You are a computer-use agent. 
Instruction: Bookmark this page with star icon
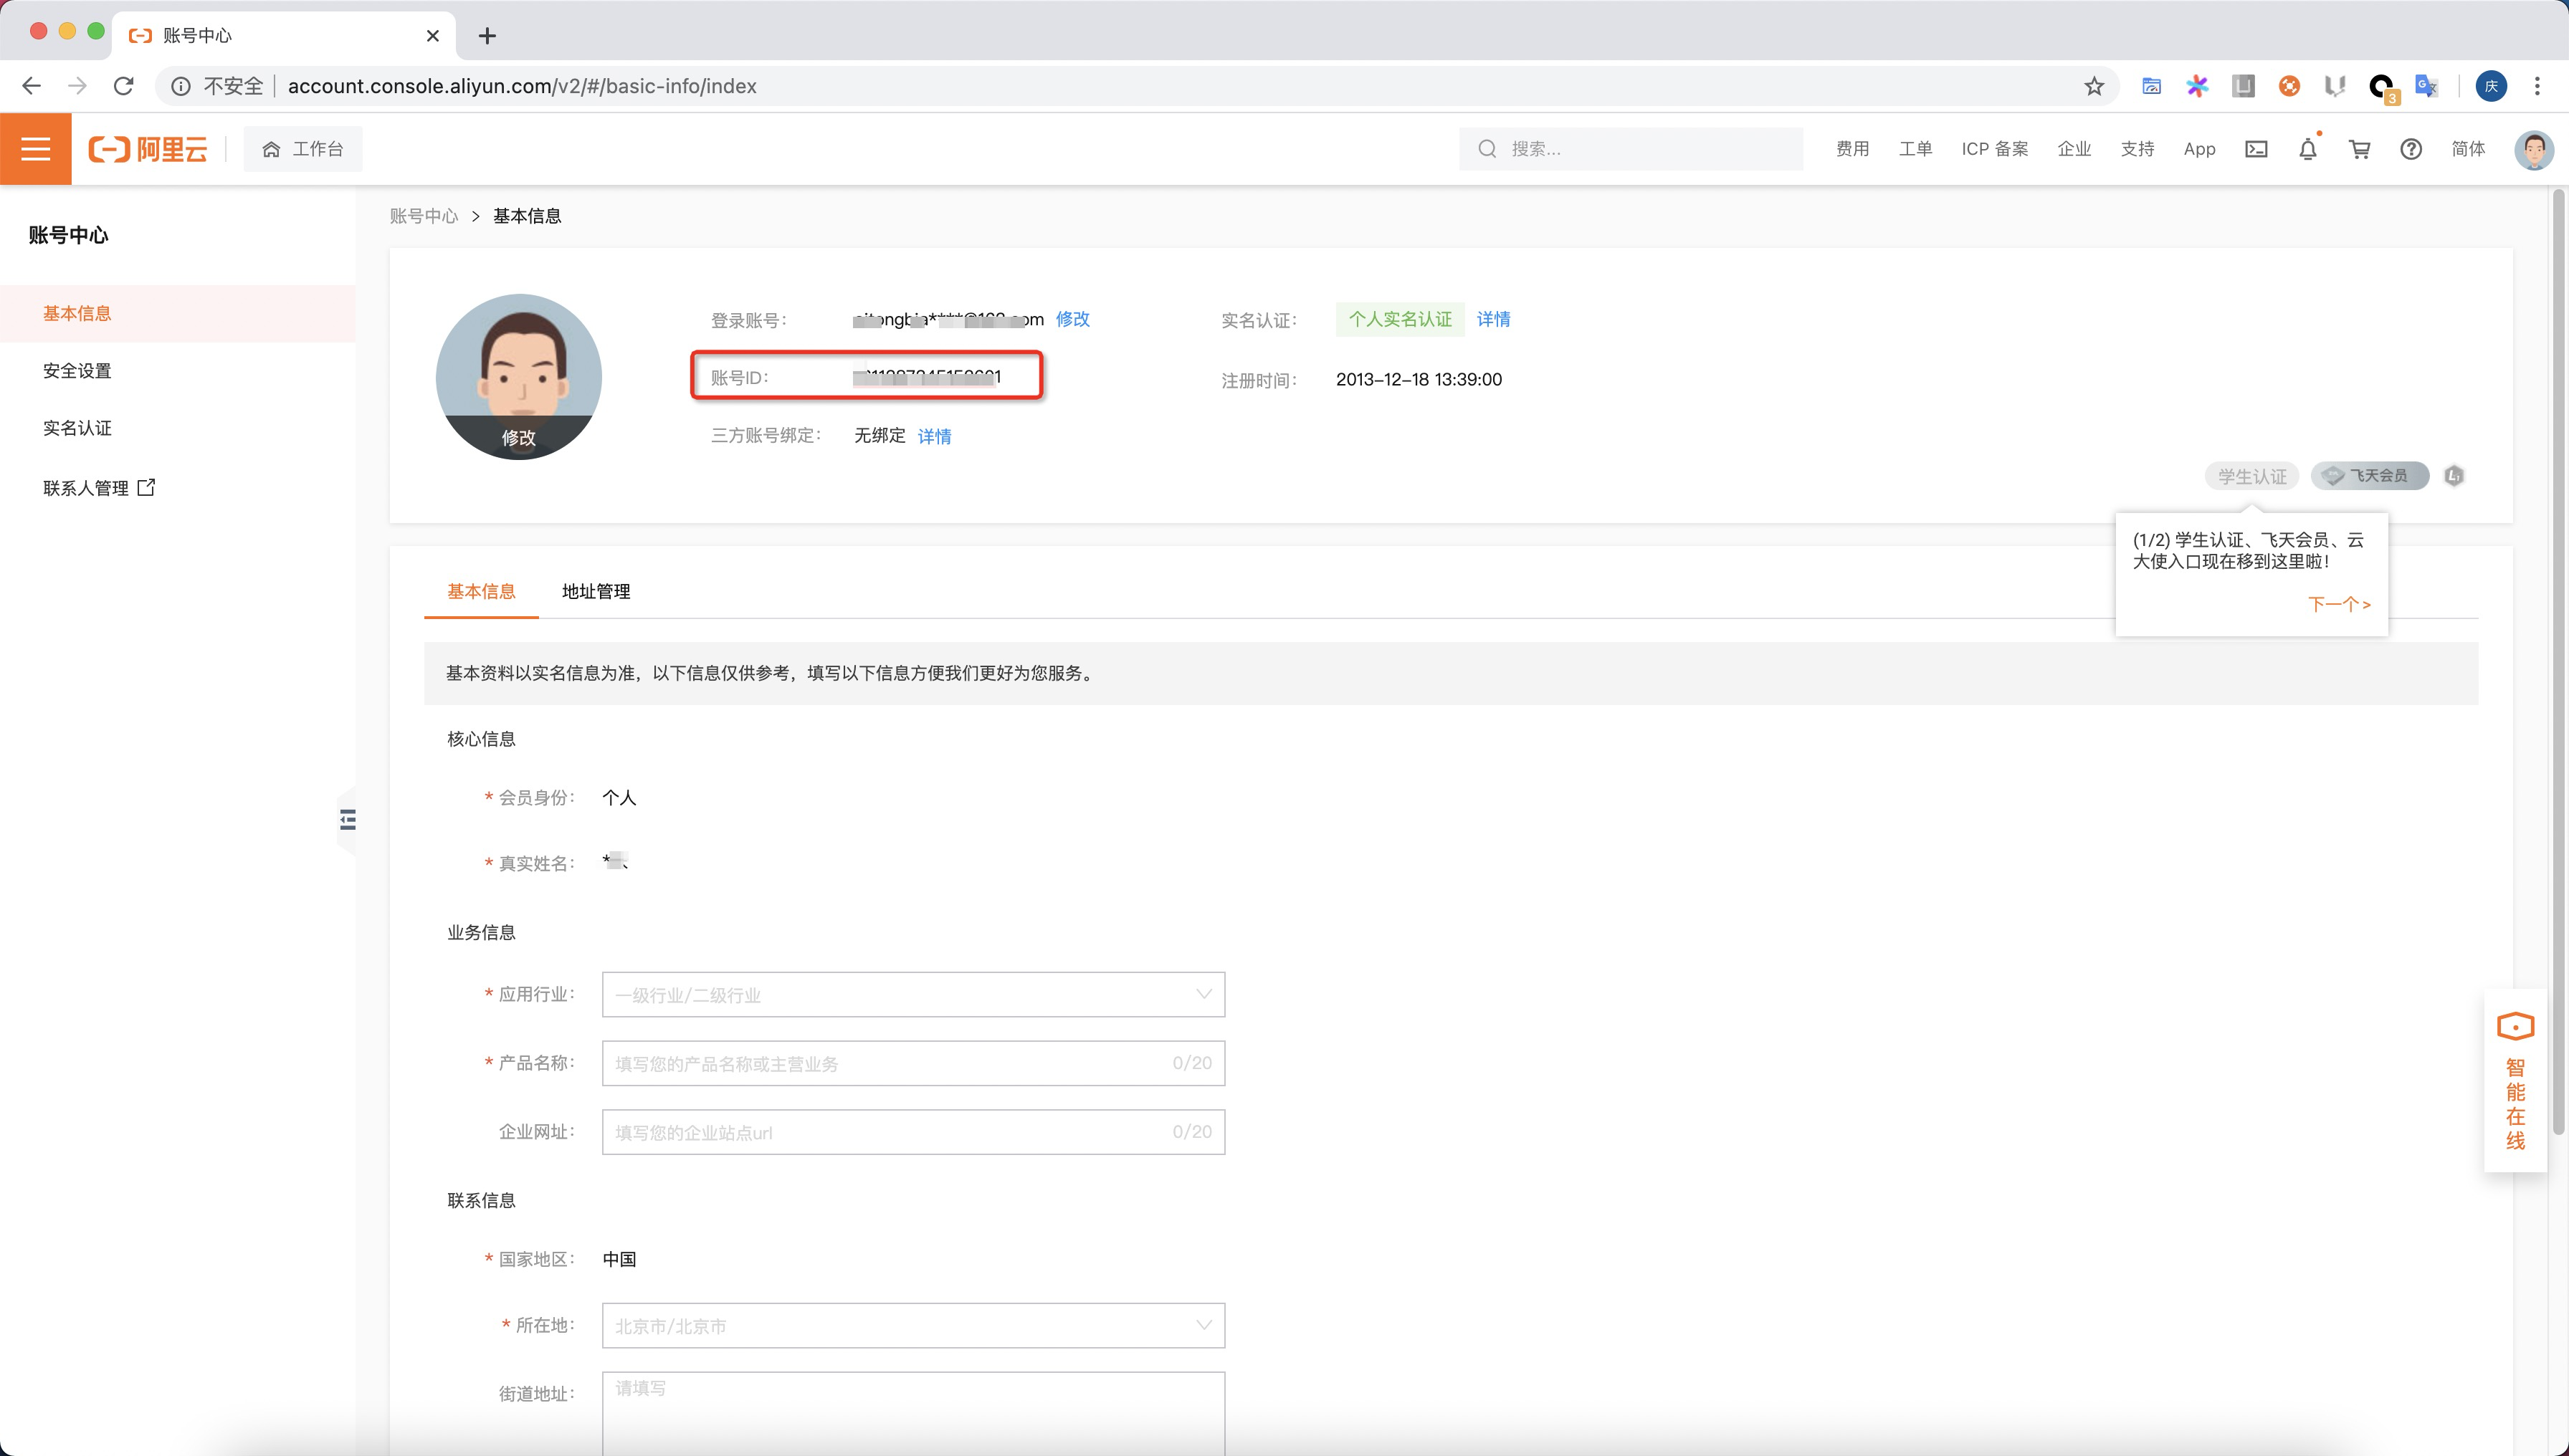click(x=2094, y=86)
